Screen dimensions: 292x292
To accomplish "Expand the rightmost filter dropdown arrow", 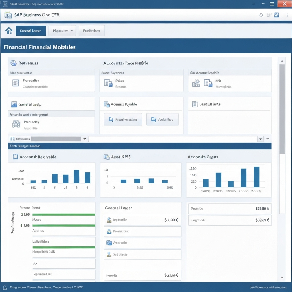I will tap(267, 139).
